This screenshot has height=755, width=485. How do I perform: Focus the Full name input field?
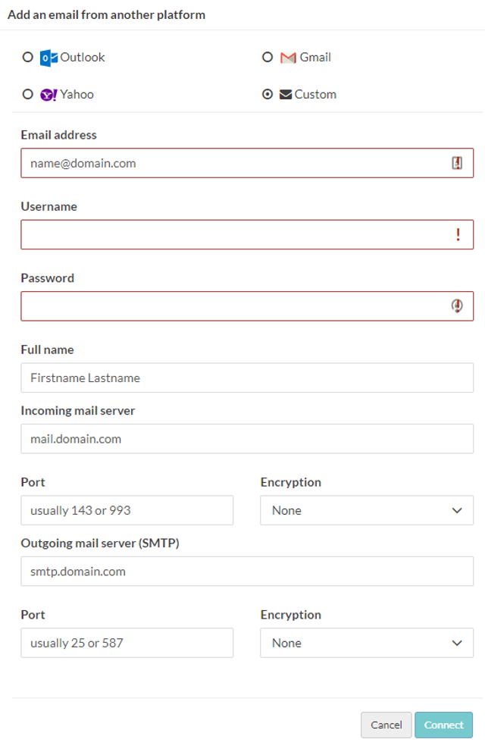pyautogui.click(x=247, y=378)
